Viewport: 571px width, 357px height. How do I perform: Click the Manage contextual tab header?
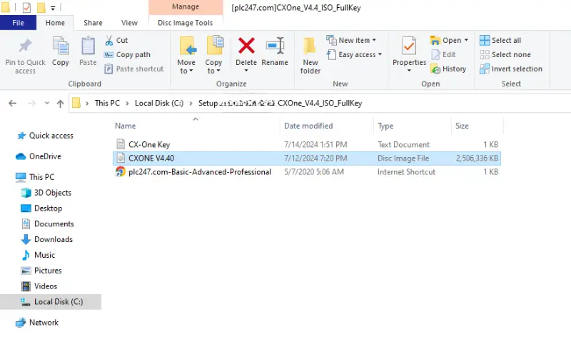coord(186,7)
